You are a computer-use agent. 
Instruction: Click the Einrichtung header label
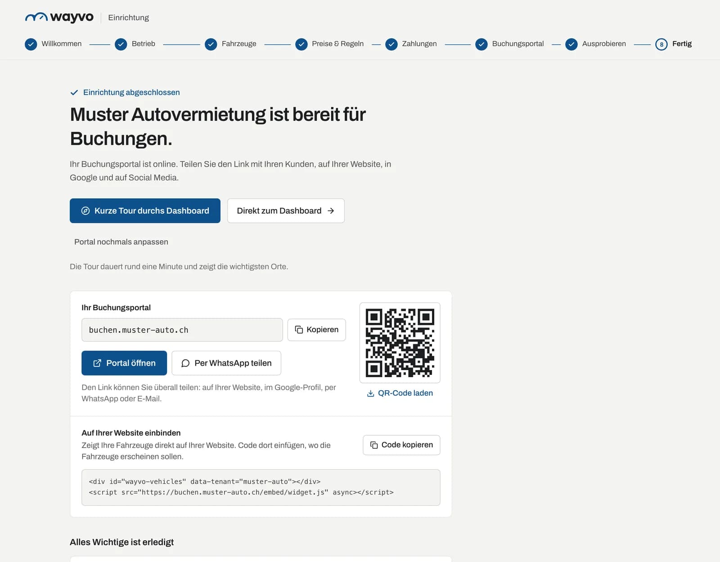(128, 18)
